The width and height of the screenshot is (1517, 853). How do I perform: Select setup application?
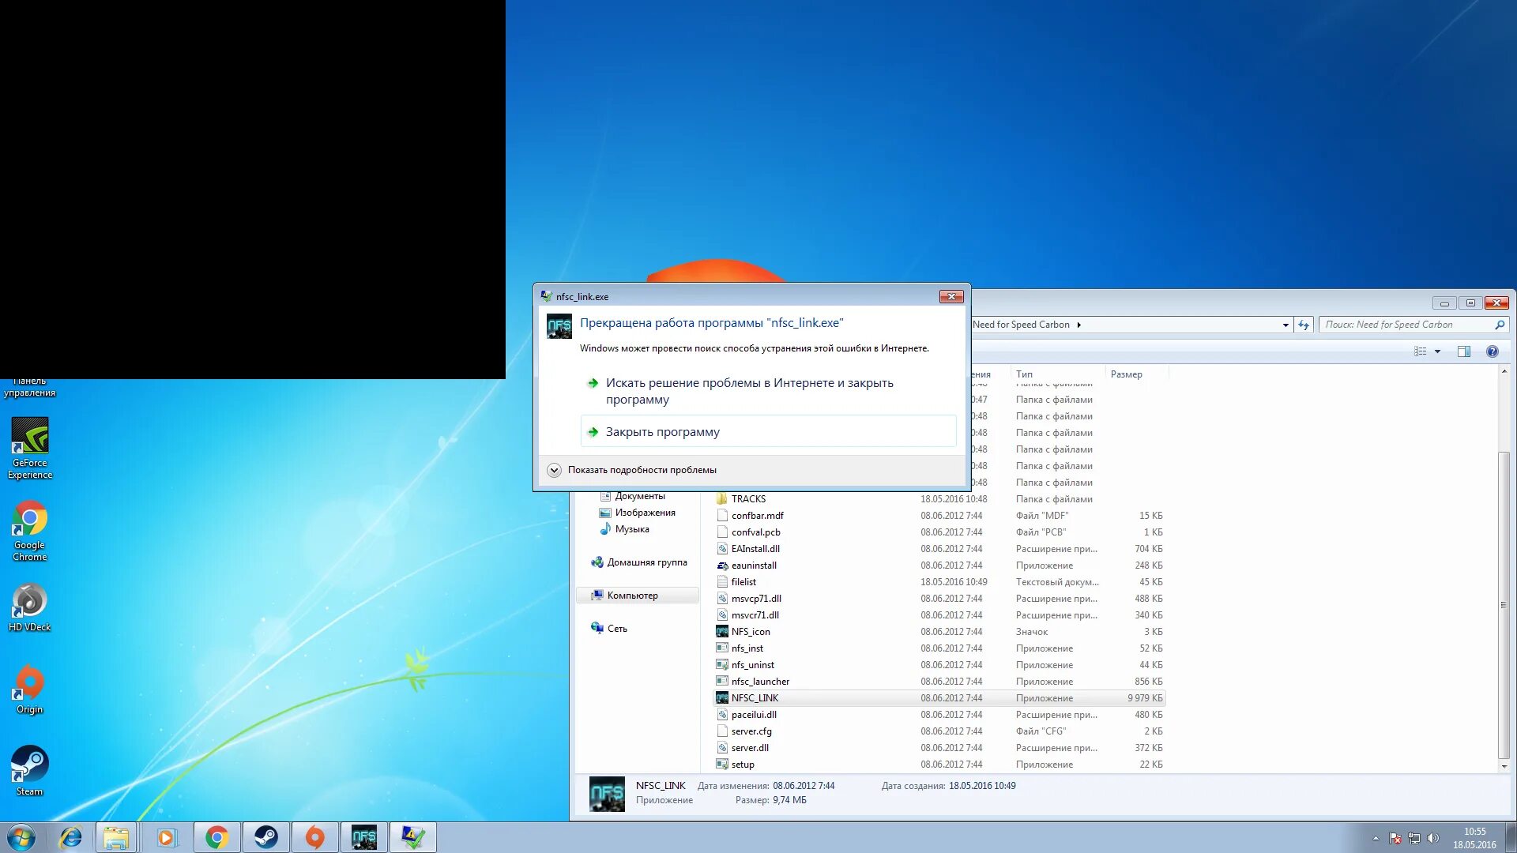(x=939, y=765)
